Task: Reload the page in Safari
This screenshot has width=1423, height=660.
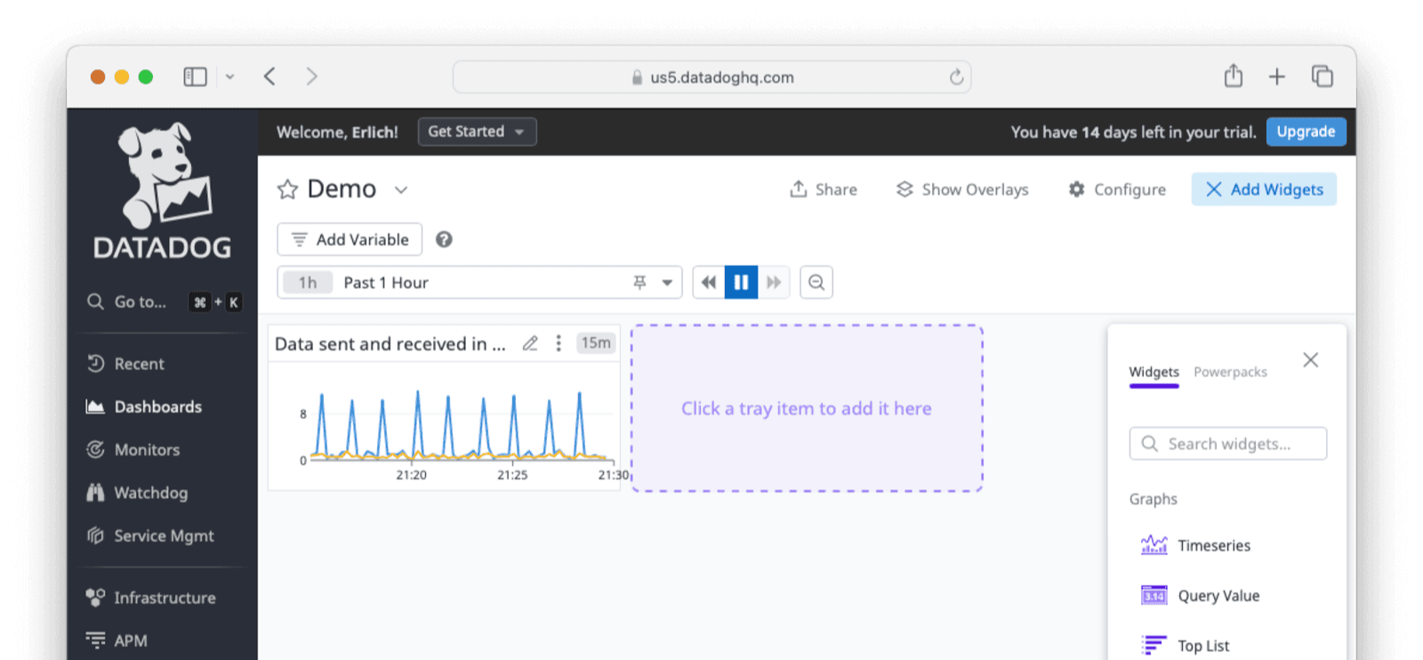Action: tap(956, 77)
